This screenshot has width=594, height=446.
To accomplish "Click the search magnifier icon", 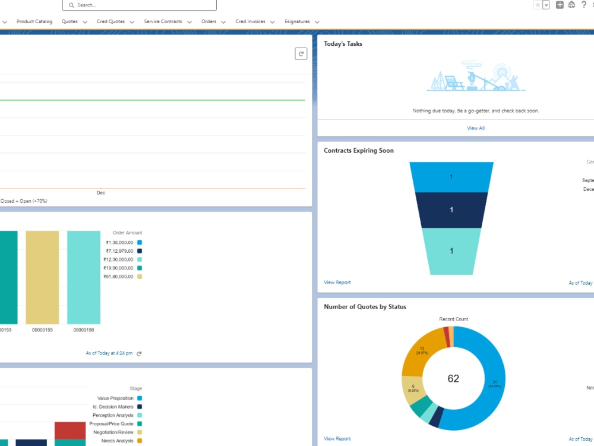I will click(71, 5).
